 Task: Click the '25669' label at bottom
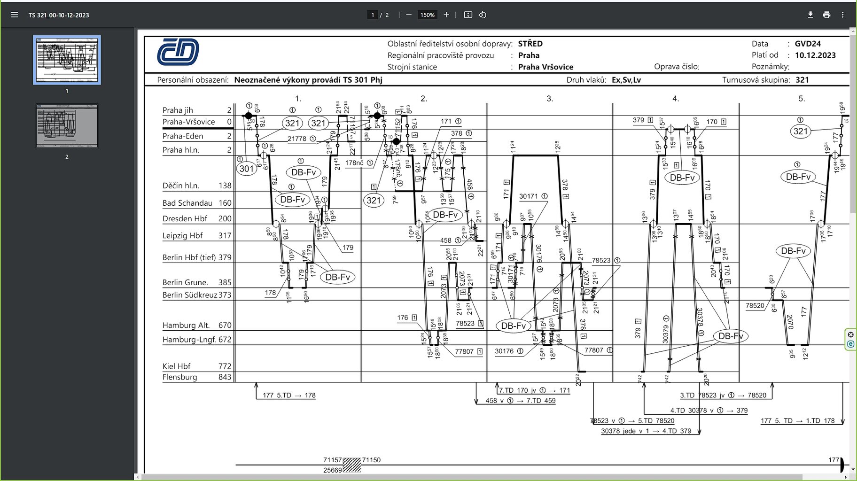pos(333,470)
